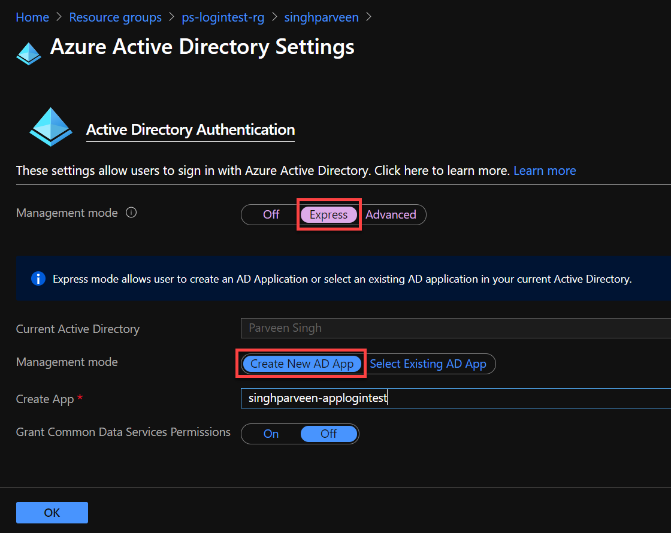This screenshot has width=671, height=533.
Task: Switch management mode to Advanced
Action: tap(391, 214)
